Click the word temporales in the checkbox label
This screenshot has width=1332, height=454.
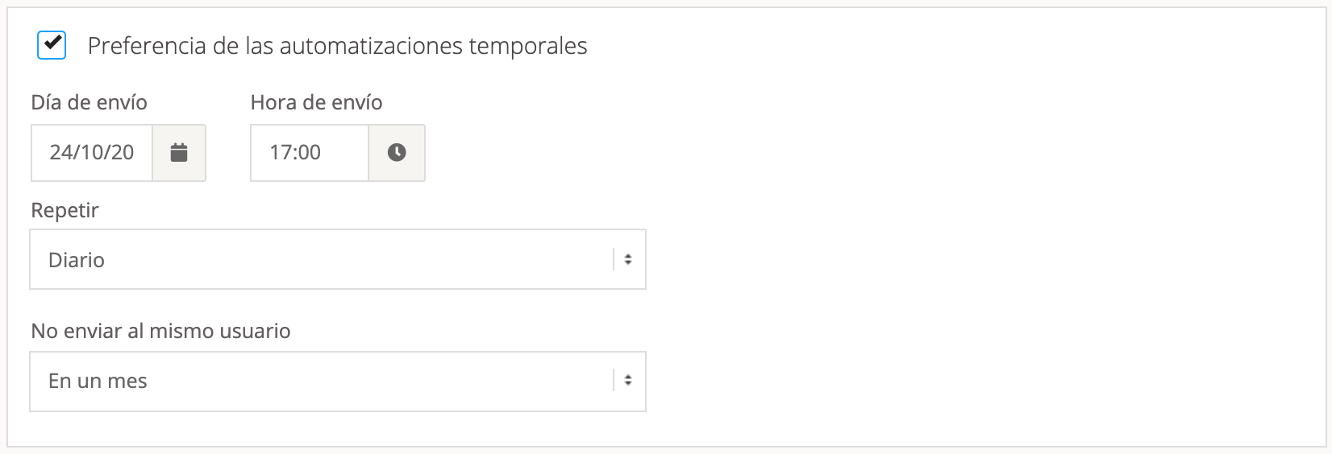coord(537,47)
